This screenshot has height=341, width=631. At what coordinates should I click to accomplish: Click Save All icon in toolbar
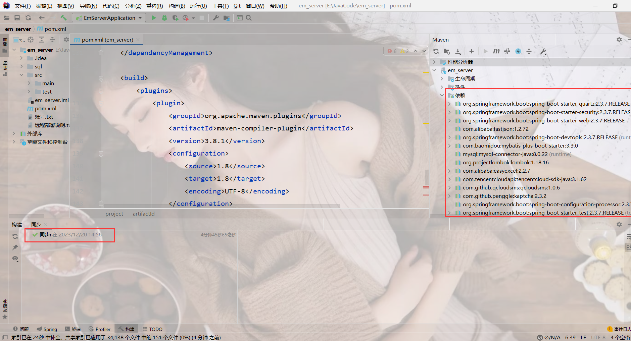(17, 18)
